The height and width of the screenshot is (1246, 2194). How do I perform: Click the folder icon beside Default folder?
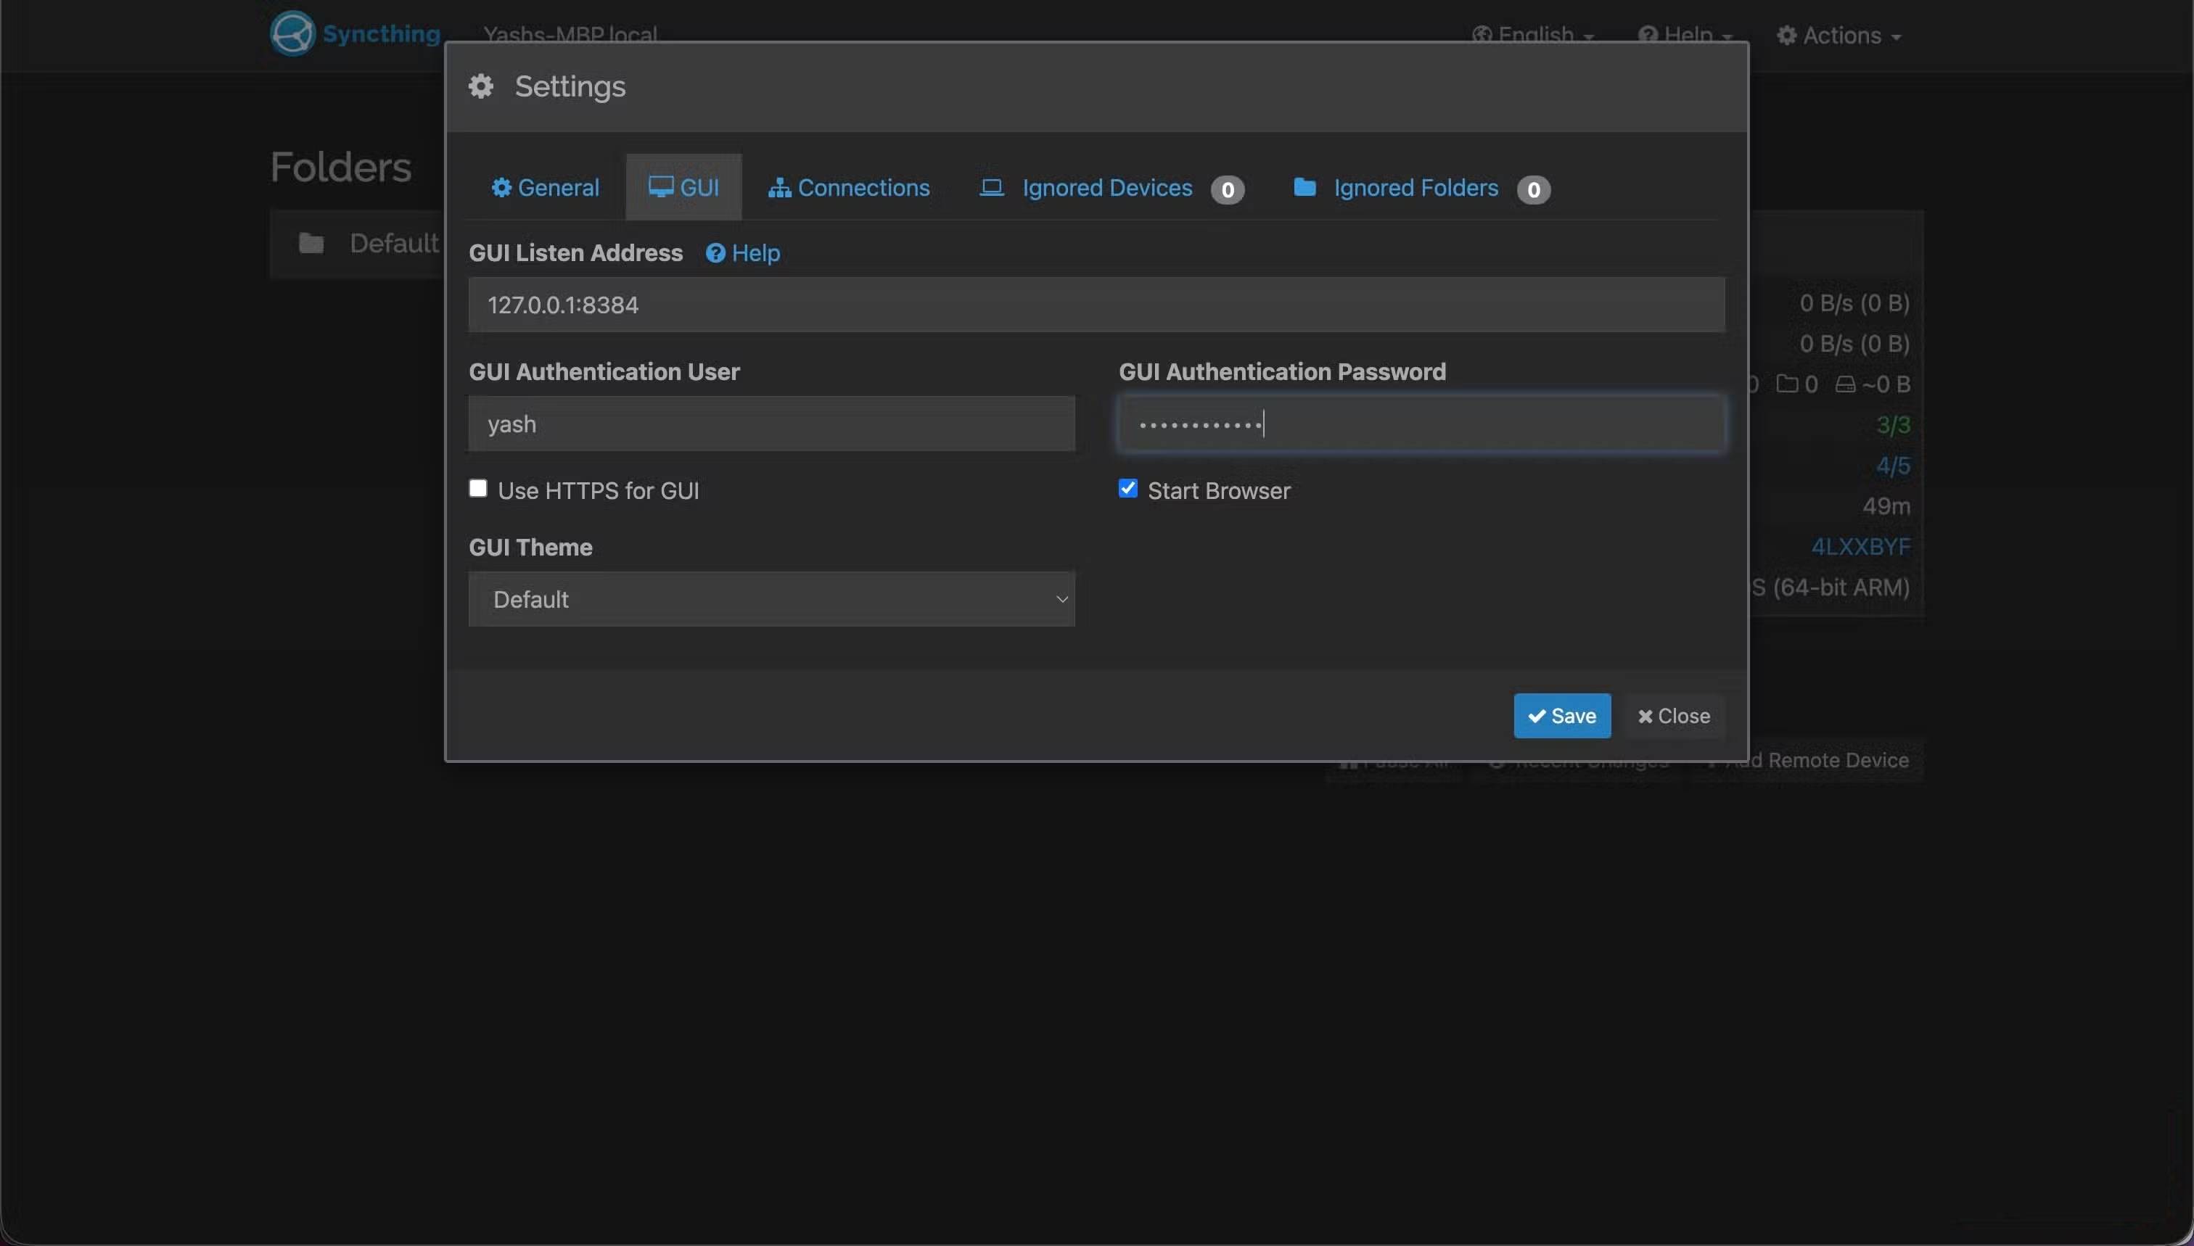[x=311, y=242]
